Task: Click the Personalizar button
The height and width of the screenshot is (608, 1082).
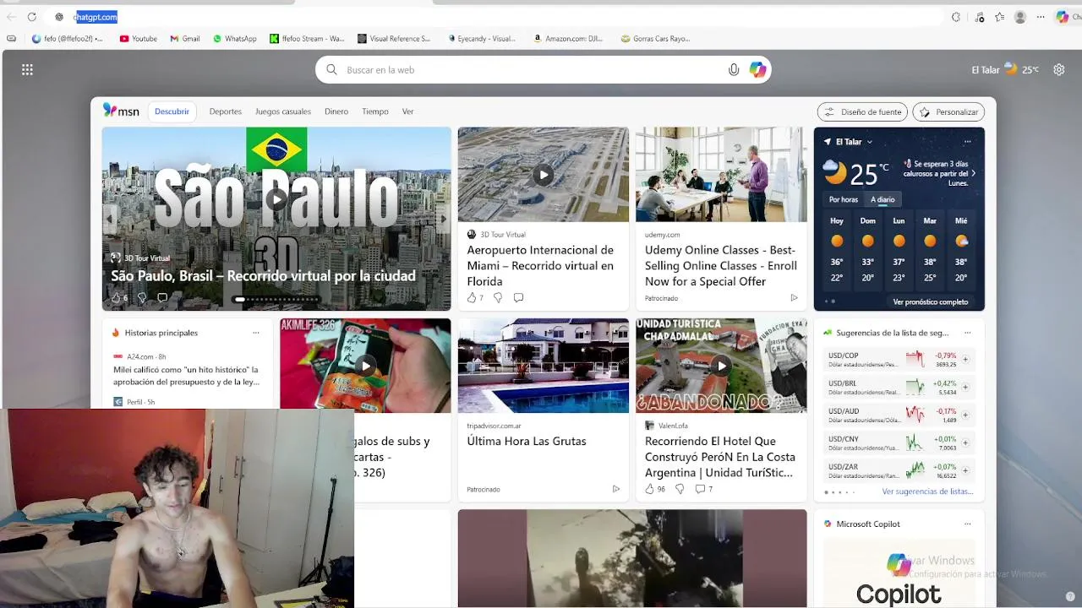Action: (948, 111)
